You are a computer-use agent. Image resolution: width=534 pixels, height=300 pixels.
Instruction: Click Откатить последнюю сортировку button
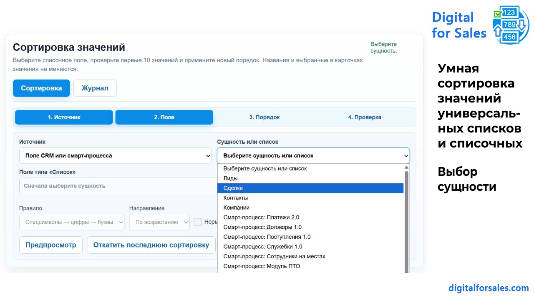tap(151, 245)
